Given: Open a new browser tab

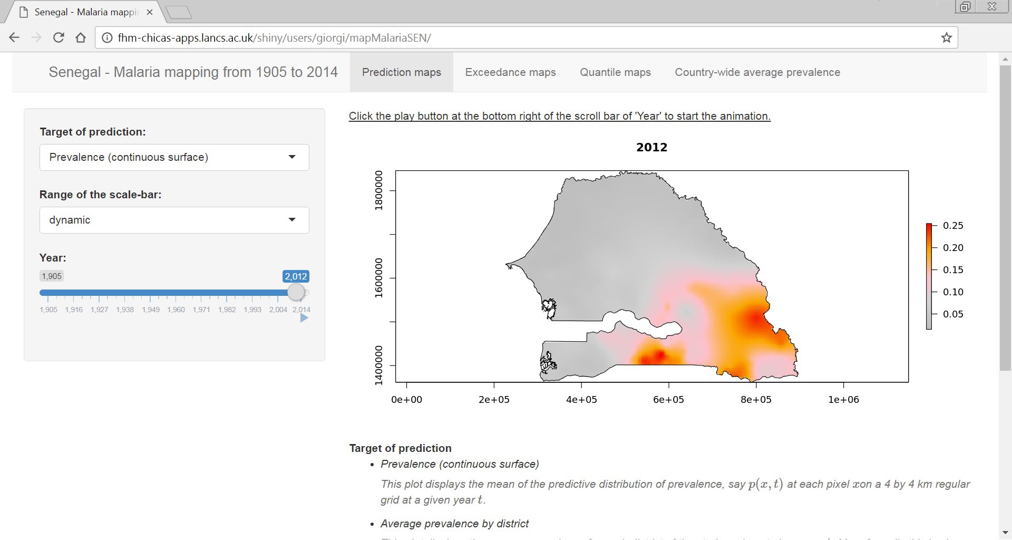Looking at the screenshot, I should click(179, 12).
